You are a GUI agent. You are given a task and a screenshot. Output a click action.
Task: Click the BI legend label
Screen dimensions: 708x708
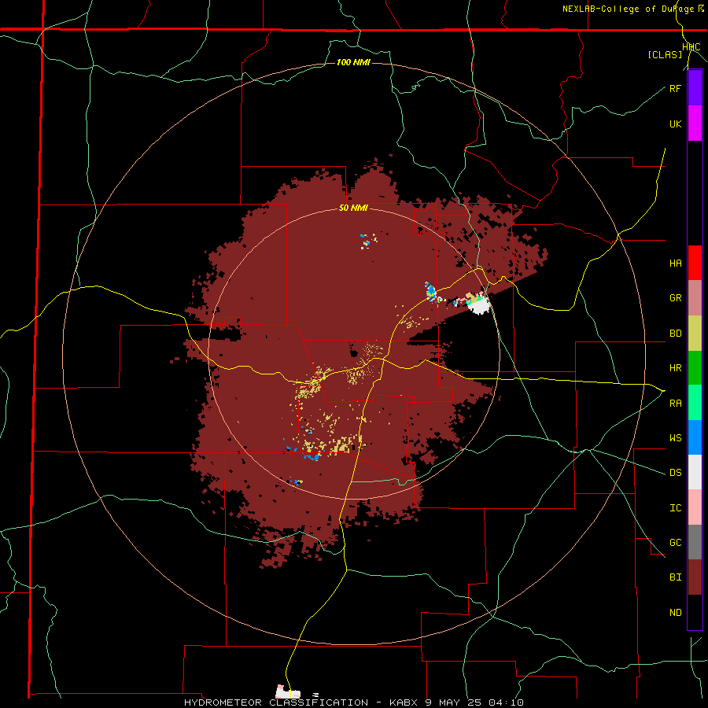click(x=675, y=577)
